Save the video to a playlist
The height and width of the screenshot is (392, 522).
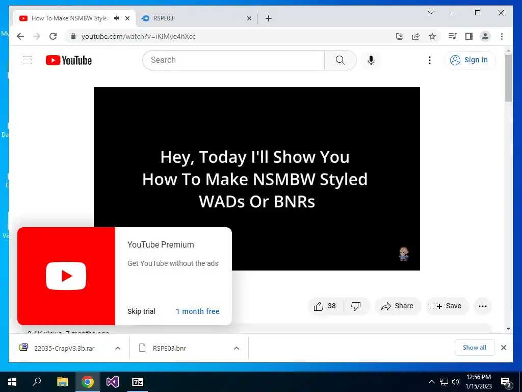pyautogui.click(x=447, y=306)
